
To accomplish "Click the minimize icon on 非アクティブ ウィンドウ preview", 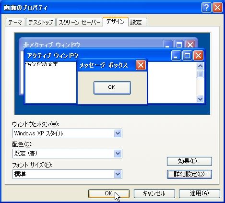I will click(x=168, y=44).
